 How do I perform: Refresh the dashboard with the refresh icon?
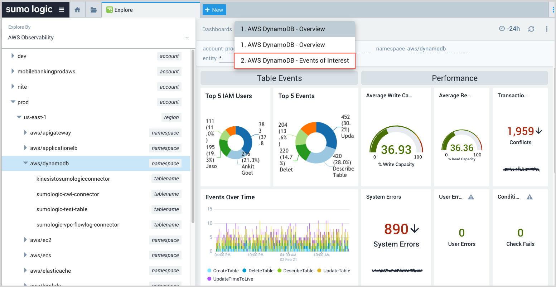click(531, 29)
